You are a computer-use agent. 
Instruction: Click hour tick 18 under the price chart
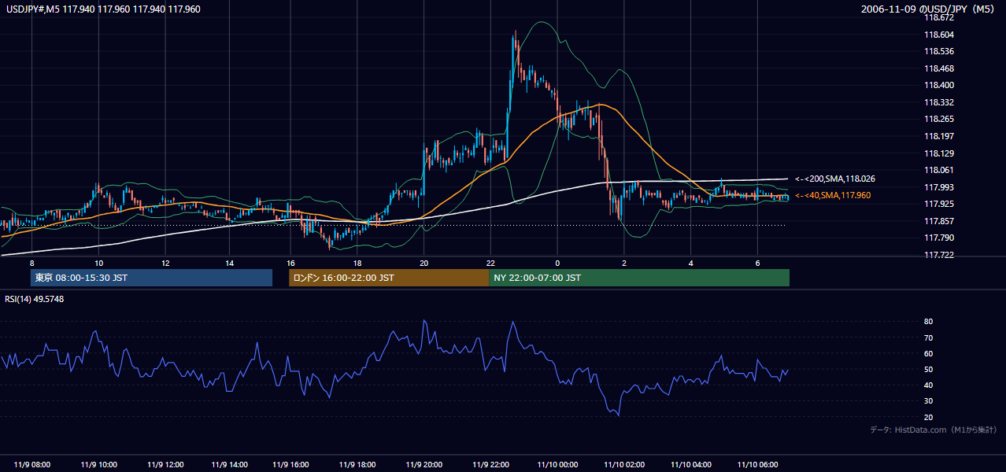coord(357,263)
